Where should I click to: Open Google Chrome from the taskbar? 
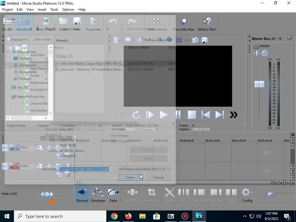click(x=114, y=216)
